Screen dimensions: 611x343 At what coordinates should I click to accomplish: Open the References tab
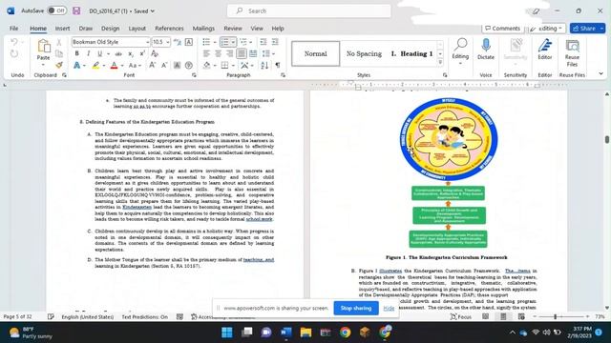coord(169,29)
